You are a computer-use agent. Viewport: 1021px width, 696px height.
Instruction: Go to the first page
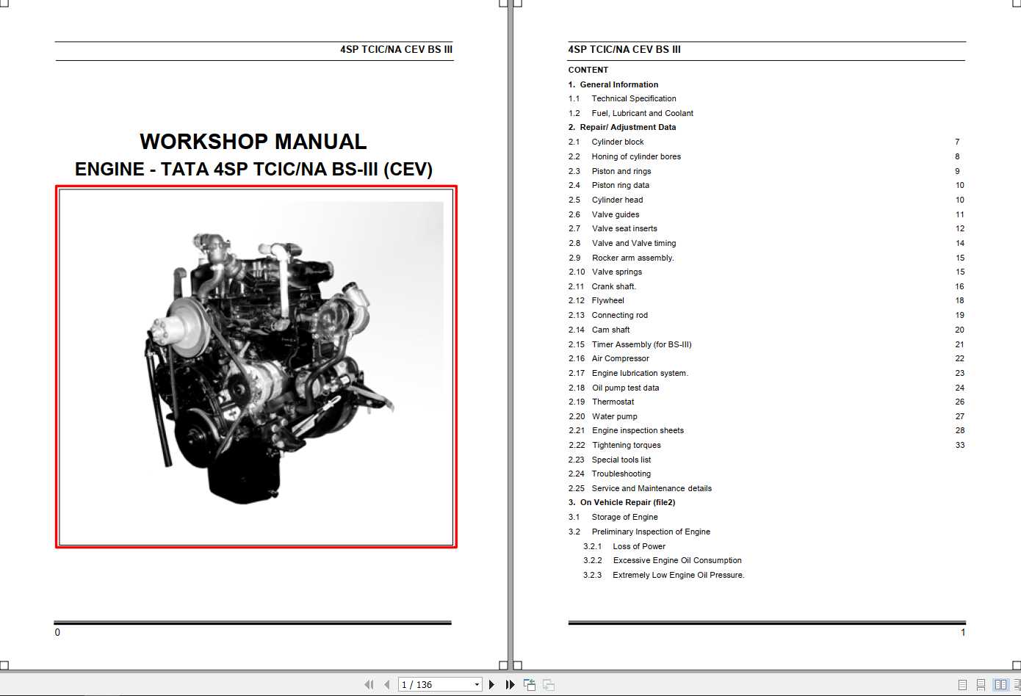tap(369, 684)
